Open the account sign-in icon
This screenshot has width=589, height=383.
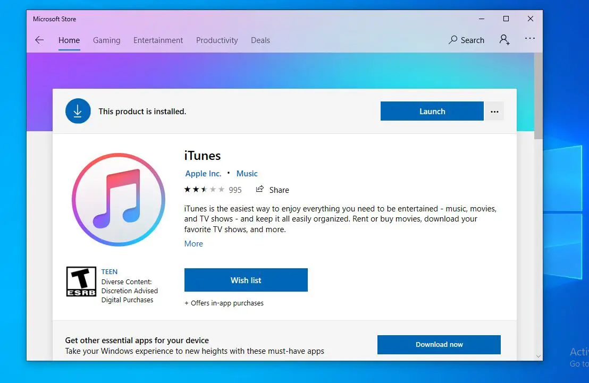point(504,40)
